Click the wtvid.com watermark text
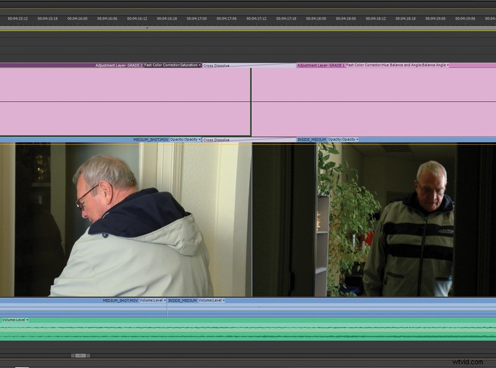The image size is (496, 368). point(465,361)
